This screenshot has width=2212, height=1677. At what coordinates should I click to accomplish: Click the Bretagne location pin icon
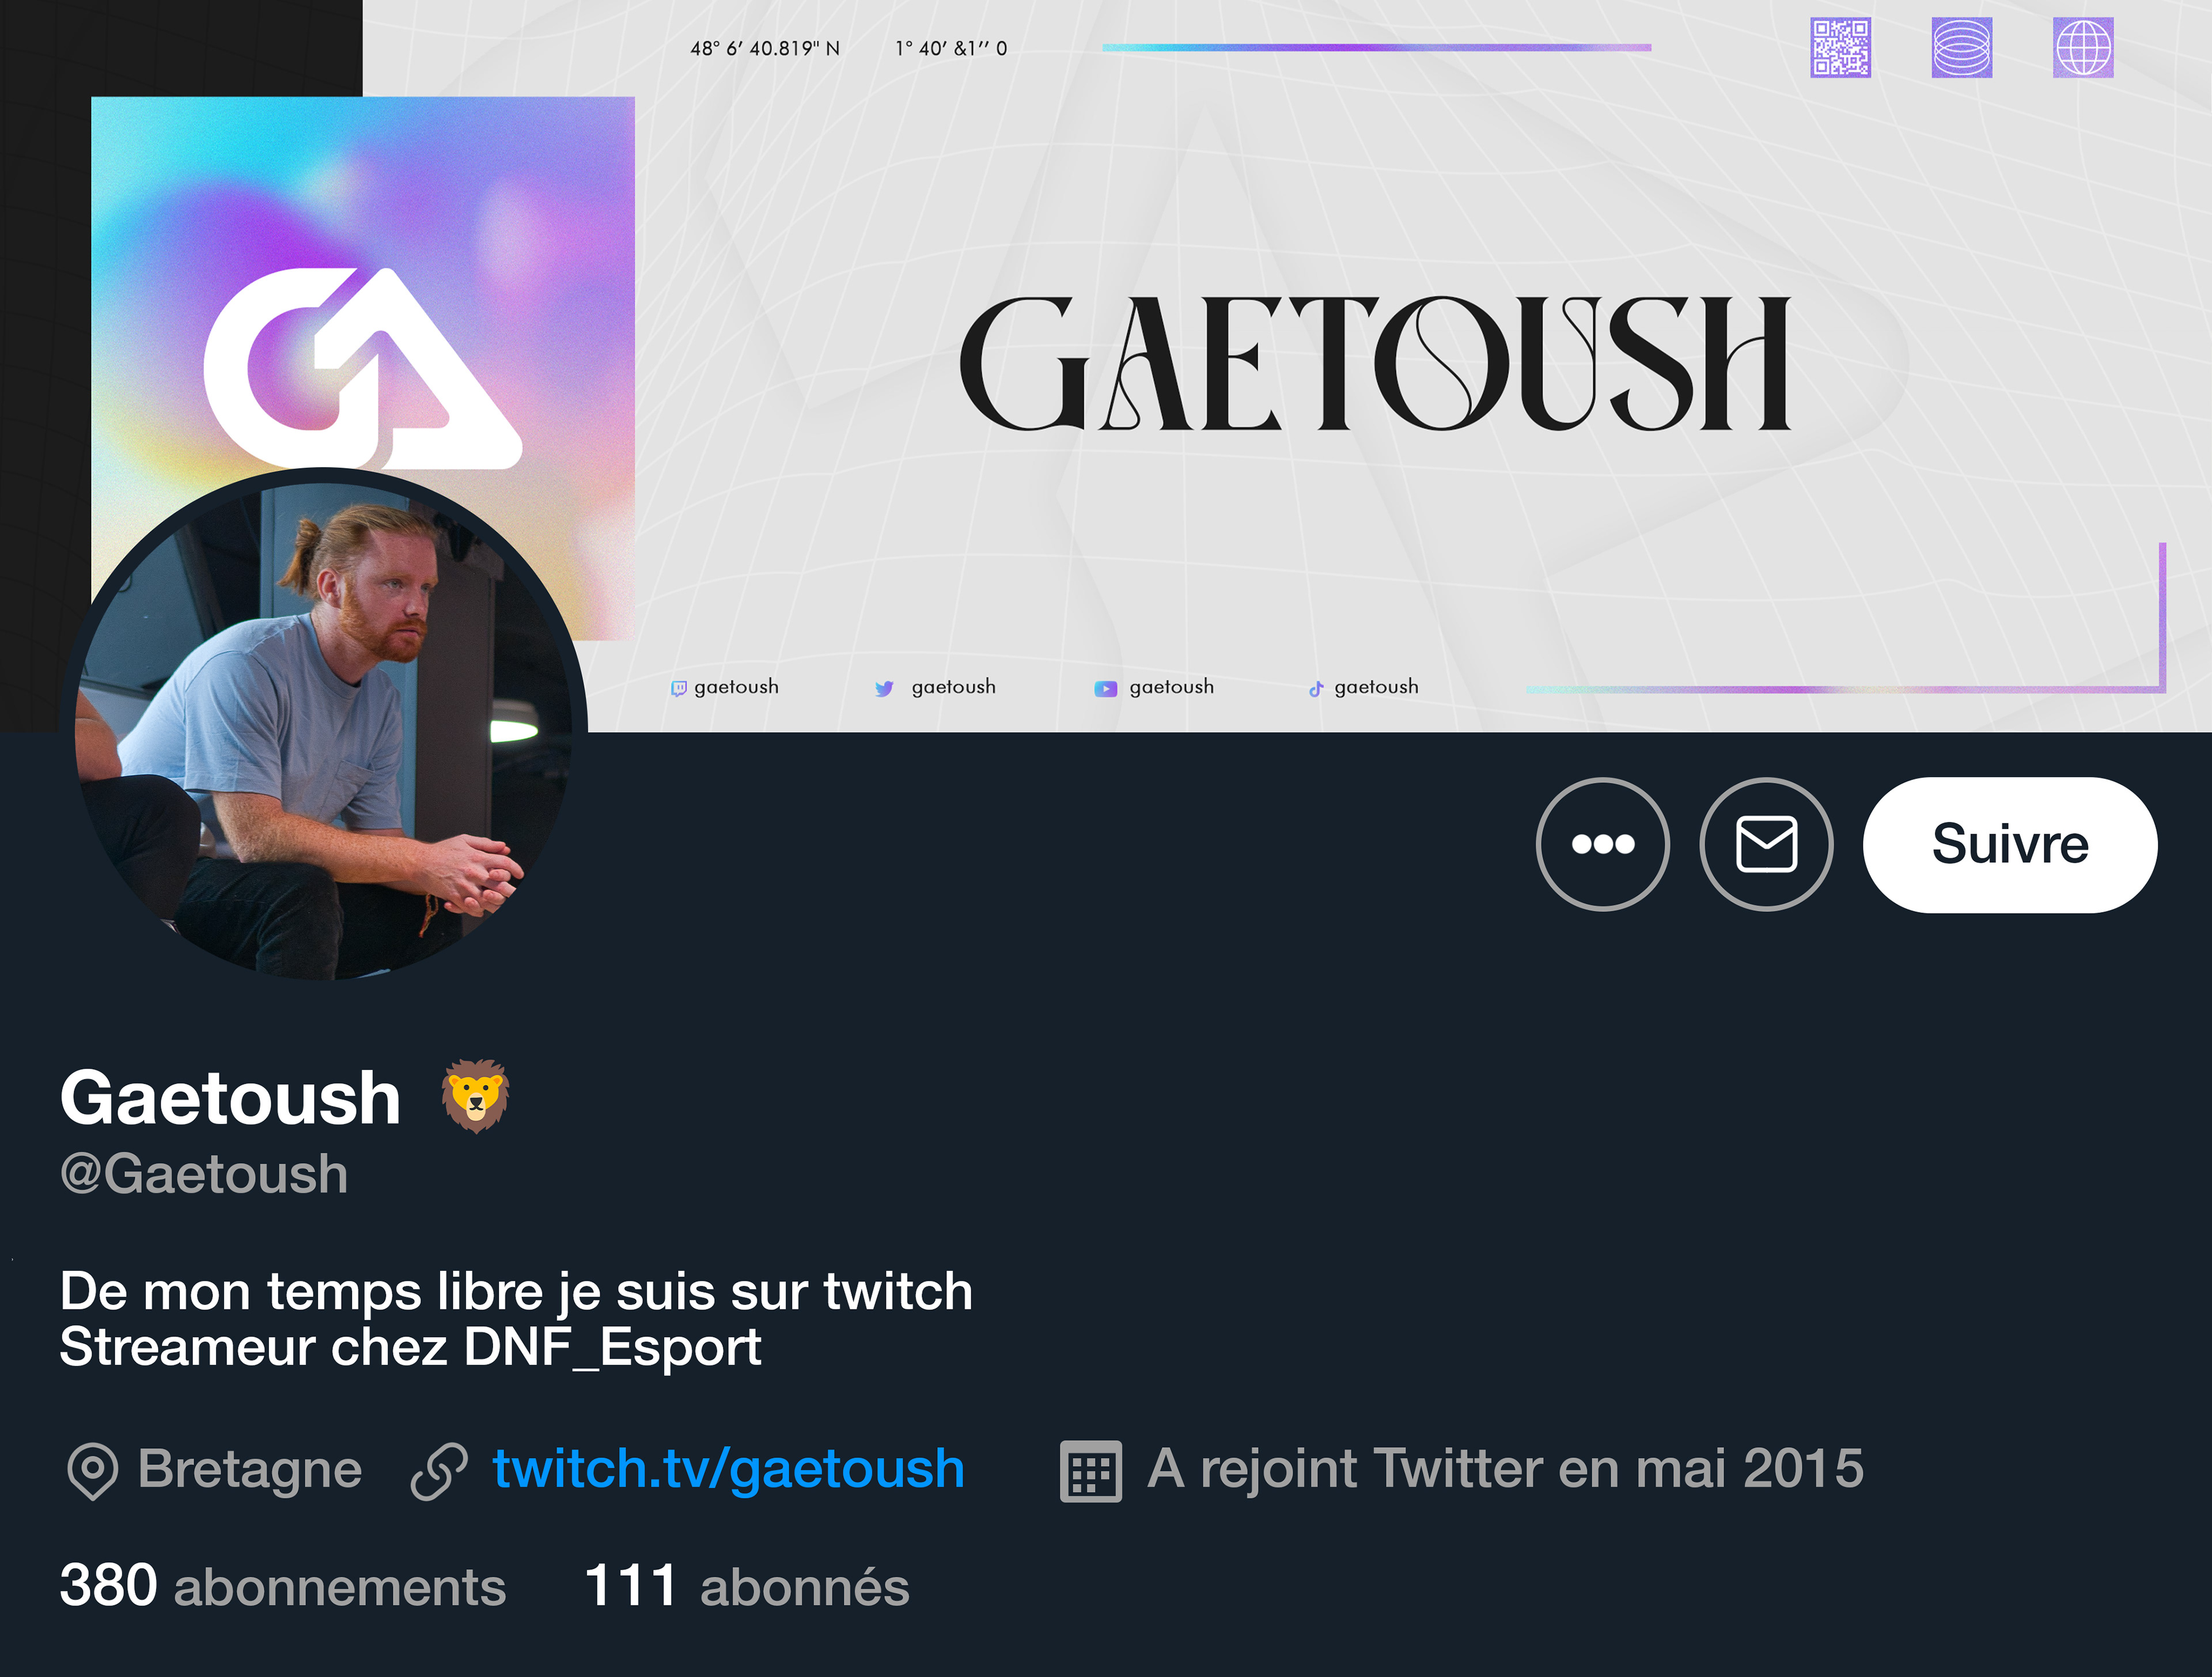92,1471
